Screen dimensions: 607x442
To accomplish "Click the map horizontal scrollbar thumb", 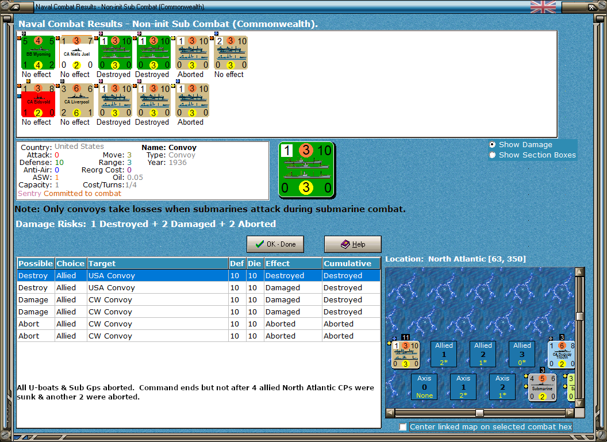I will click(x=479, y=413).
